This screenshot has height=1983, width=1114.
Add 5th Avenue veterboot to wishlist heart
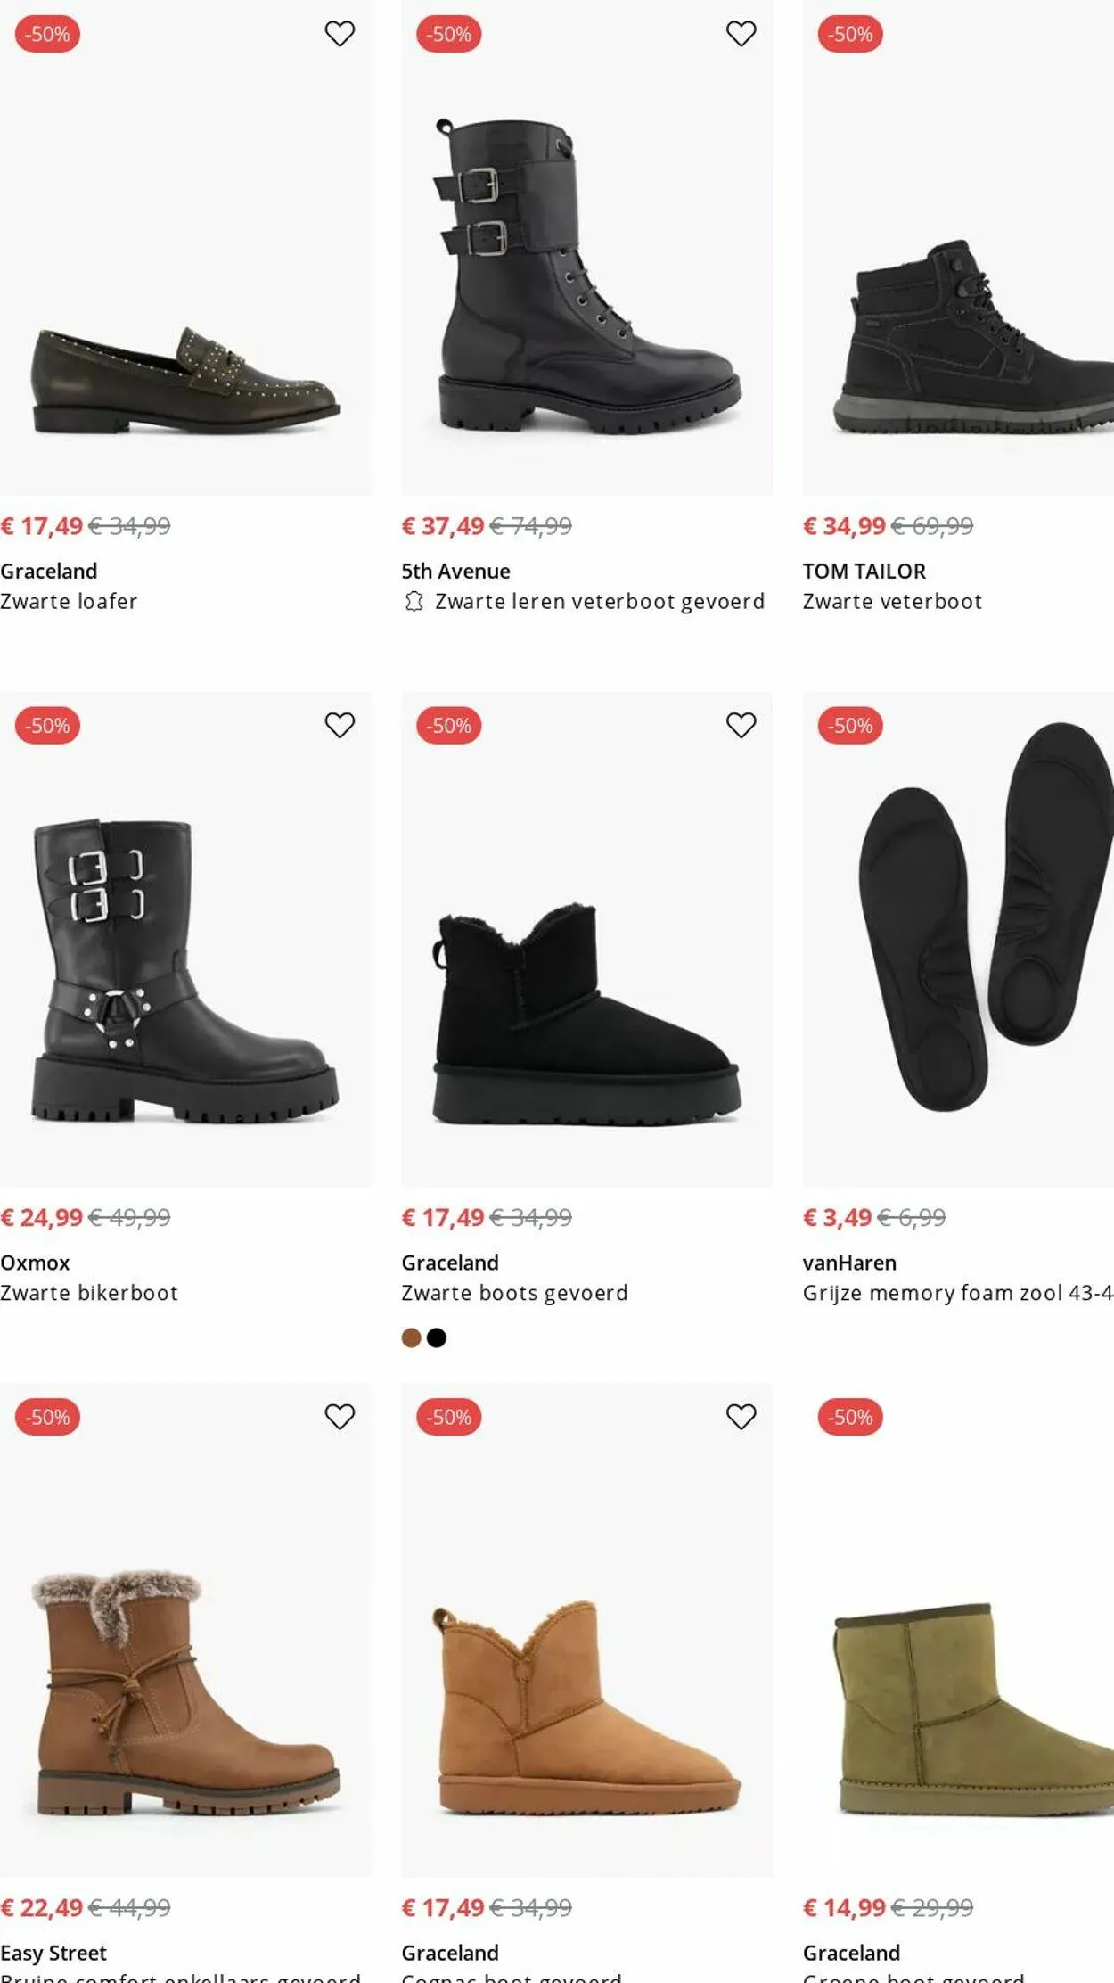(x=741, y=34)
